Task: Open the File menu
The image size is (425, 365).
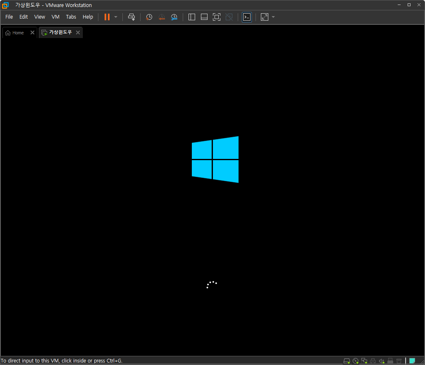Action: [9, 17]
